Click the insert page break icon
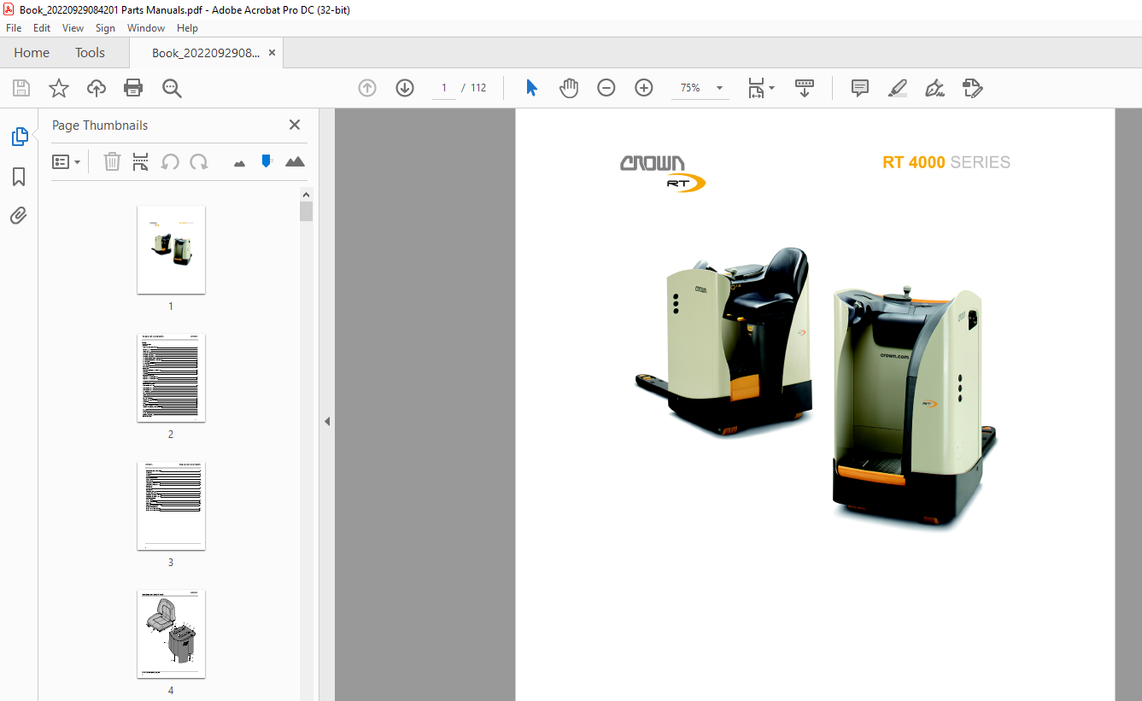Viewport: 1142px width, 701px height. (141, 161)
